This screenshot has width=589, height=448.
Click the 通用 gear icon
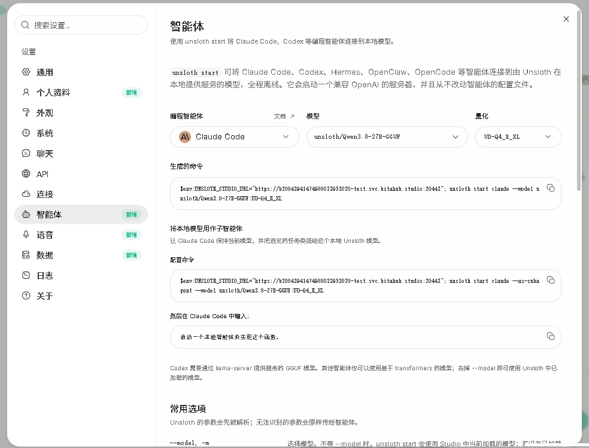click(x=26, y=72)
